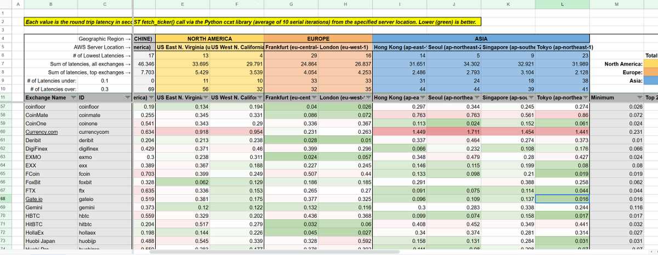Click the blue Asia legend swatch

[x=650, y=80]
